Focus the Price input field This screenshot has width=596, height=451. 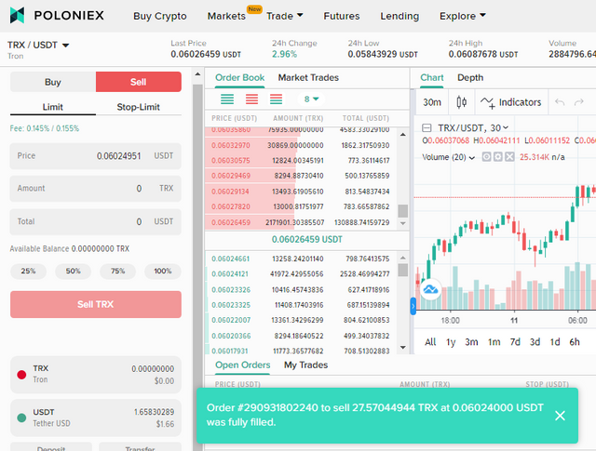click(x=96, y=156)
